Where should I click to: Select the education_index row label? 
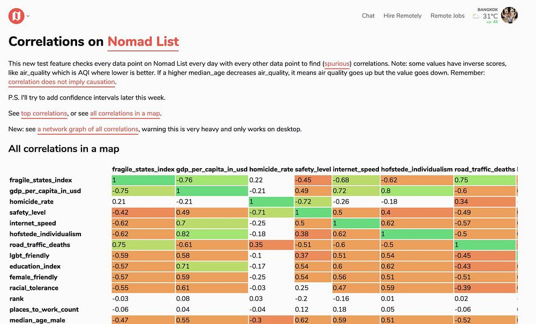[x=35, y=266]
